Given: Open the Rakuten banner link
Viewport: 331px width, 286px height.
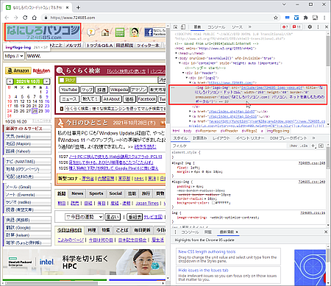Looking at the screenshot, I should pyautogui.click(x=41, y=71).
